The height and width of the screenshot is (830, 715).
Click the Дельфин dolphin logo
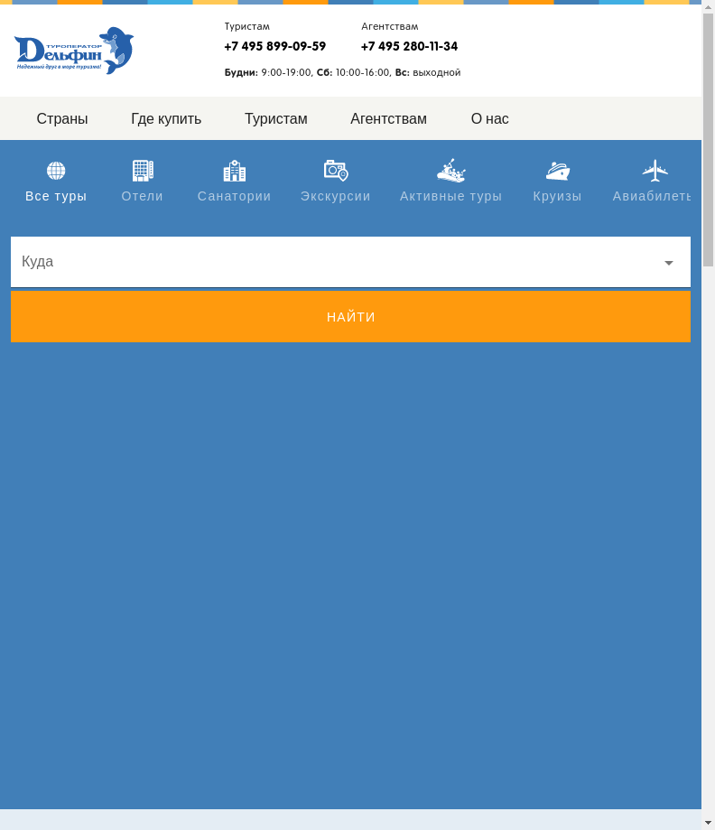click(74, 51)
